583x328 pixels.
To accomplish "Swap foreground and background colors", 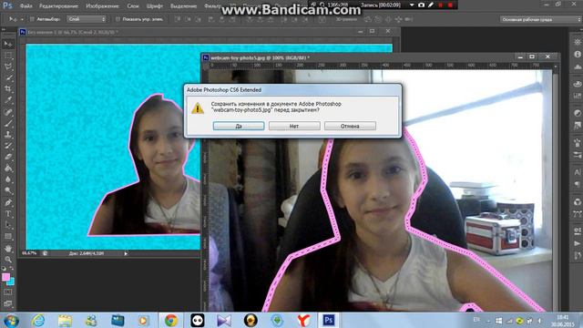I will (12, 268).
